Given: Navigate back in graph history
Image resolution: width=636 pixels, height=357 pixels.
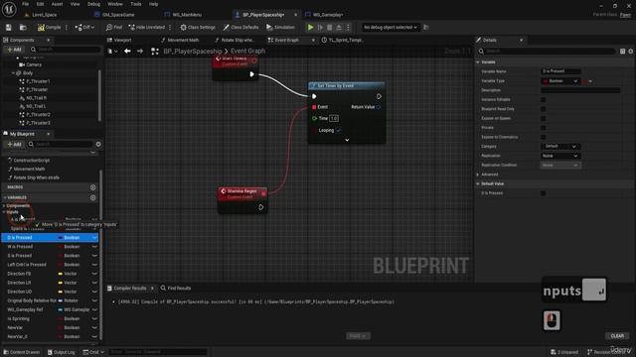Looking at the screenshot, I should 127,51.
